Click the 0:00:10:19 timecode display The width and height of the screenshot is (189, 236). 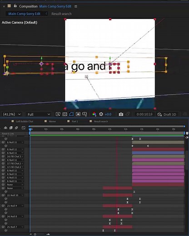click(144, 114)
